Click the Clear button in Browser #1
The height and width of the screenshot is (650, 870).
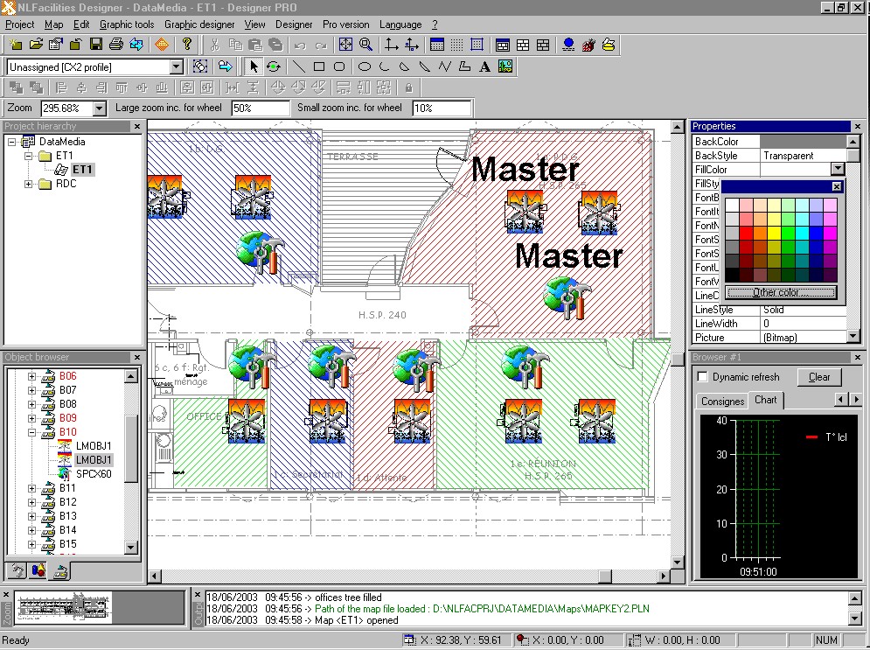click(x=819, y=377)
